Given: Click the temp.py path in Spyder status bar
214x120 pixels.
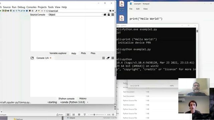Looking at the screenshot, I should 16,102.
